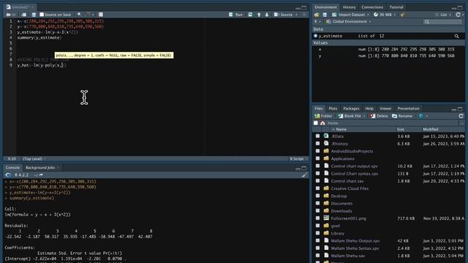The height and width of the screenshot is (263, 468).
Task: Create new Folder in Files pane
Action: click(323, 116)
